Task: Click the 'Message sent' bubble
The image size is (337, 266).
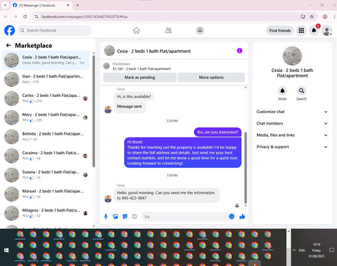Action: coord(129,106)
